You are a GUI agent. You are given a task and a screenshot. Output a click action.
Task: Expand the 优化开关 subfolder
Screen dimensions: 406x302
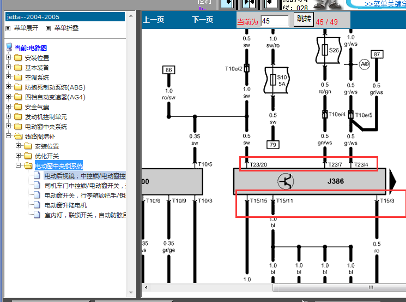point(18,156)
